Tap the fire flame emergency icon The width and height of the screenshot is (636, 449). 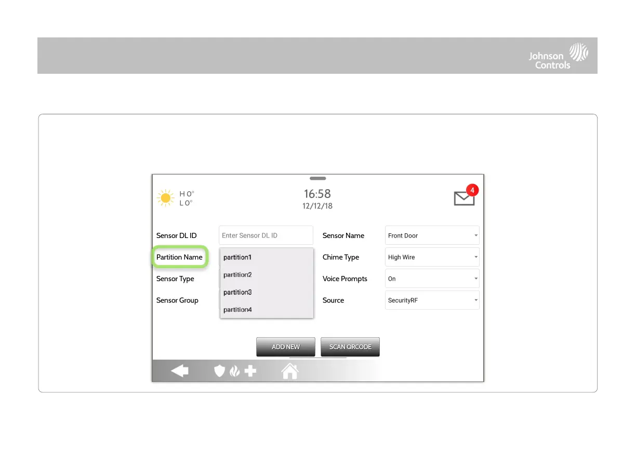tap(234, 371)
